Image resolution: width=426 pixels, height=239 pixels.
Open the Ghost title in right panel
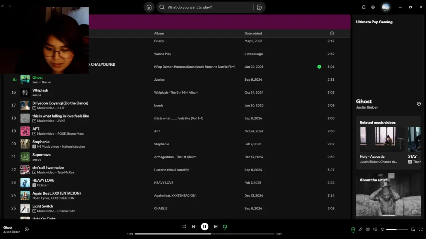364,101
